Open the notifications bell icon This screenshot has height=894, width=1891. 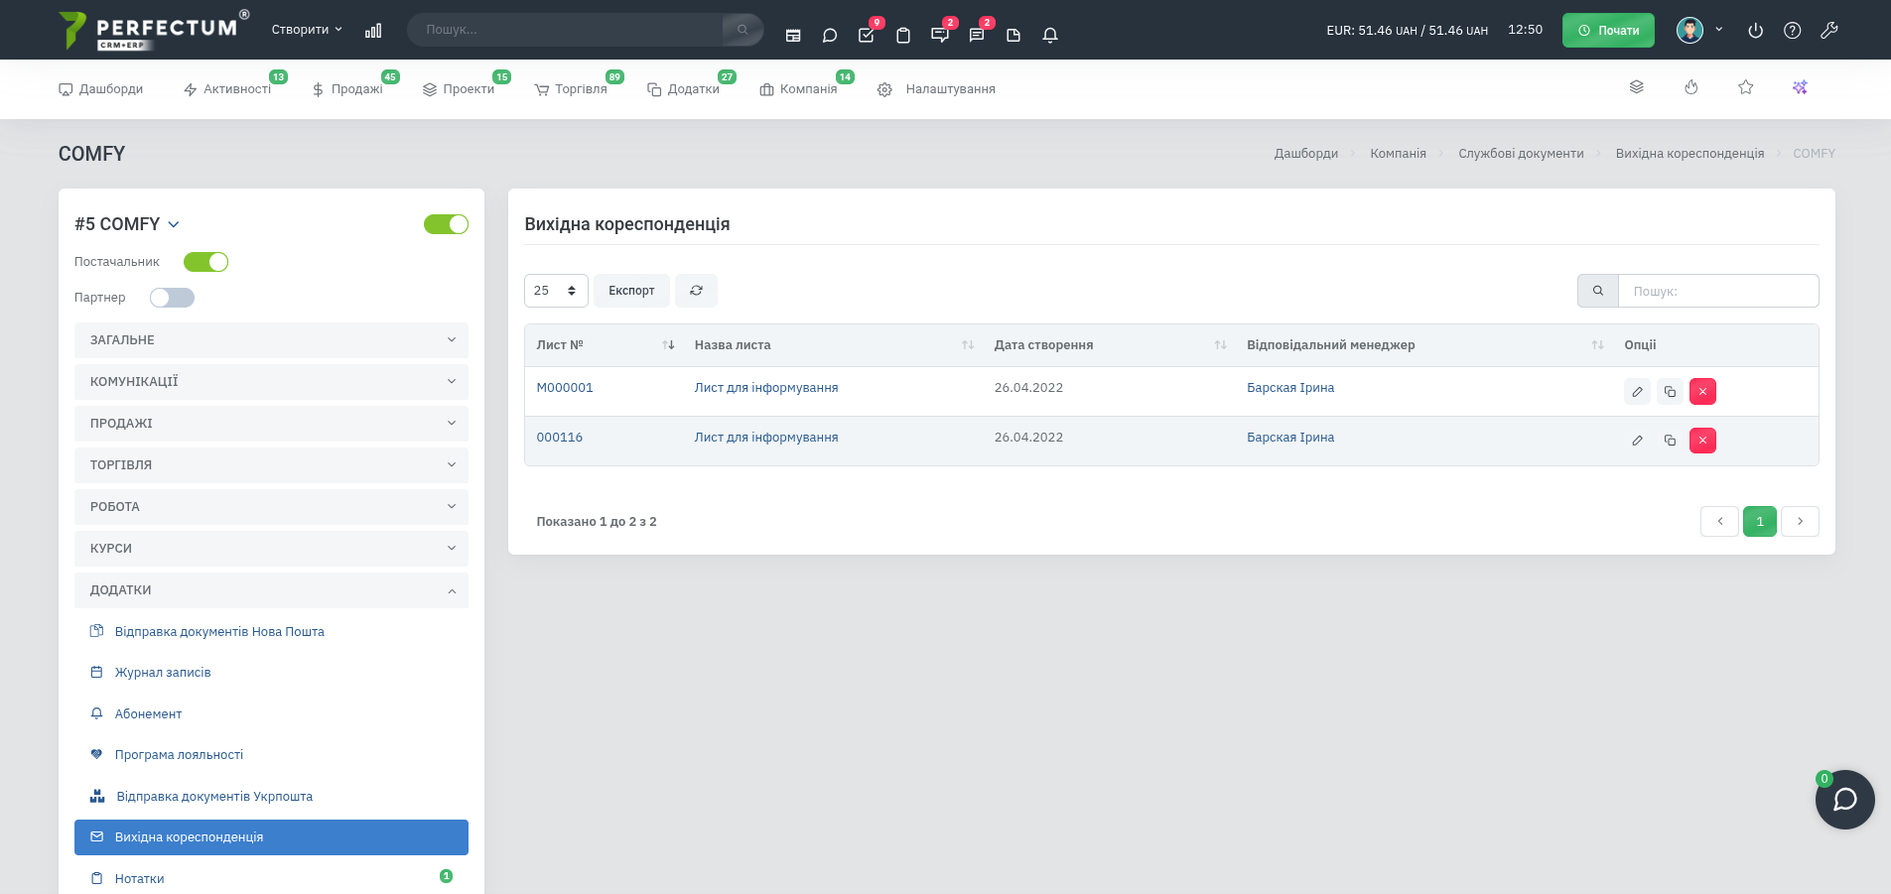coord(1050,35)
